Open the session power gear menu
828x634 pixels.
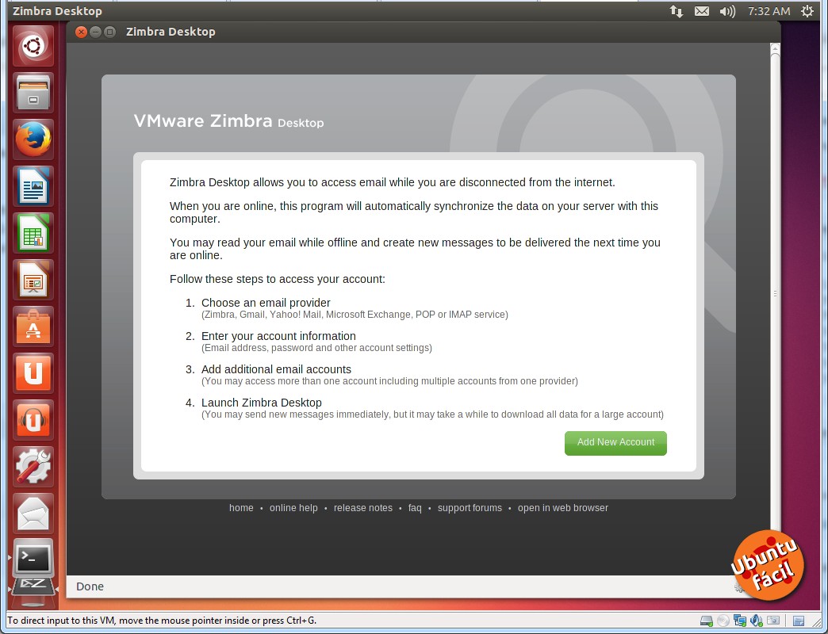(807, 11)
